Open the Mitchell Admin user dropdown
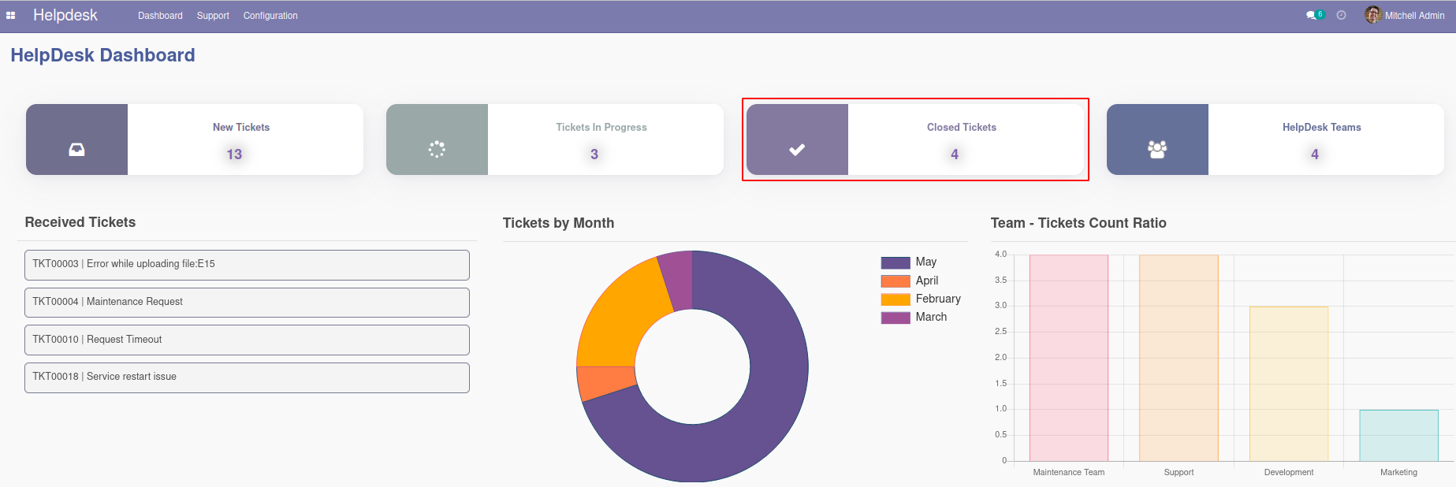The image size is (1456, 487). (1414, 16)
